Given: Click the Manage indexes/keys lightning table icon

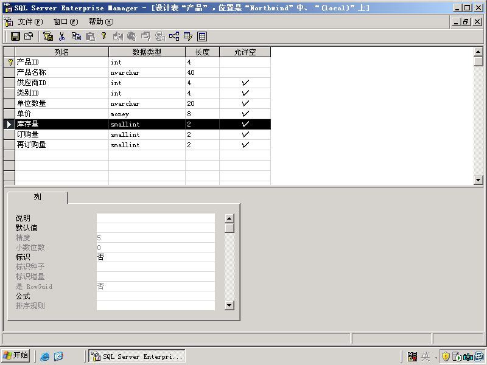Looking at the screenshot, I should click(x=188, y=36).
